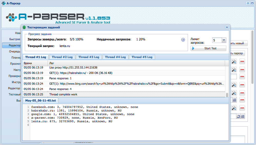Click the google.com result line
This screenshot has height=145, width=256.
(x=83, y=114)
